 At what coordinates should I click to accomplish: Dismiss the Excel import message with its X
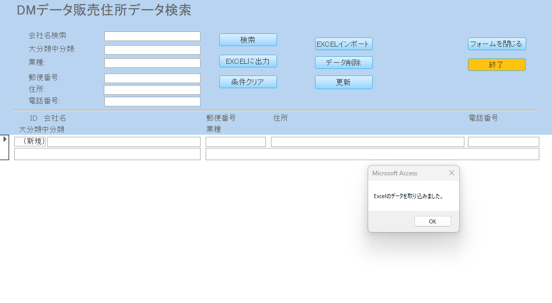451,173
